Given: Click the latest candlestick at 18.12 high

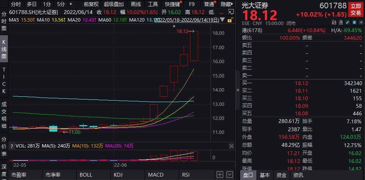Looking at the screenshot, I should pos(194,46).
